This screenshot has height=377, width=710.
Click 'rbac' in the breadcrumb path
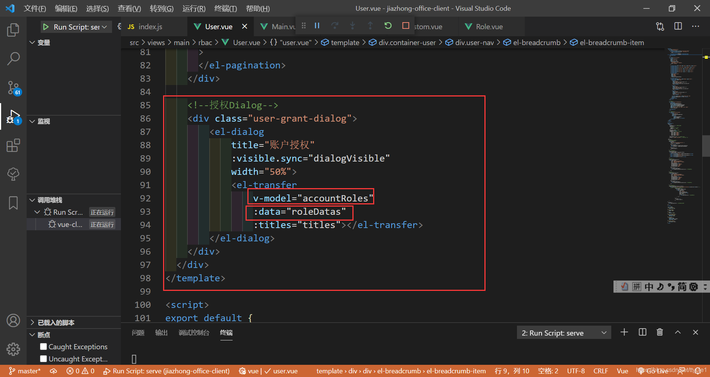[205, 43]
